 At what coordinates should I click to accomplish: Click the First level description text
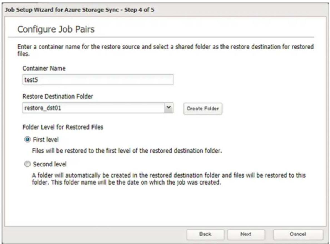point(127,151)
